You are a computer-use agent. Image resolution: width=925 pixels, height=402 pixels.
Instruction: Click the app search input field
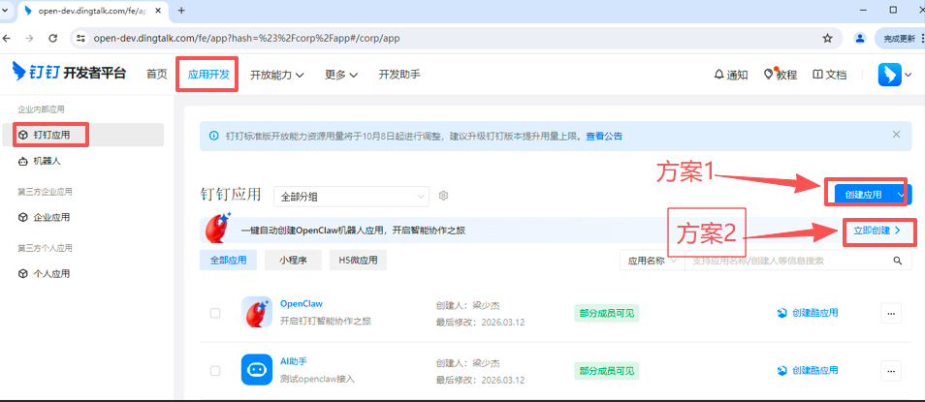(x=787, y=261)
